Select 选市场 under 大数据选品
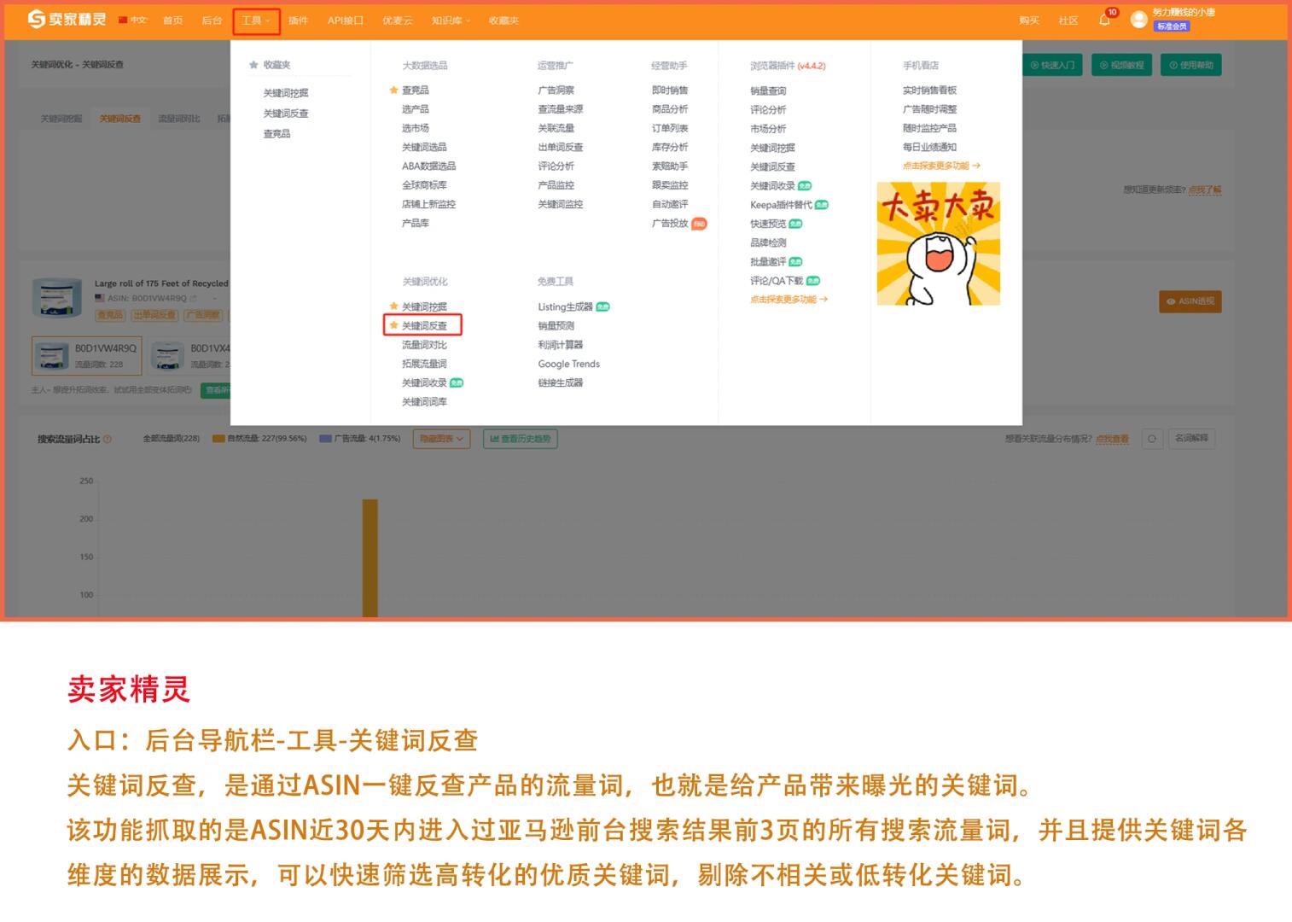1292x922 pixels. 416,128
